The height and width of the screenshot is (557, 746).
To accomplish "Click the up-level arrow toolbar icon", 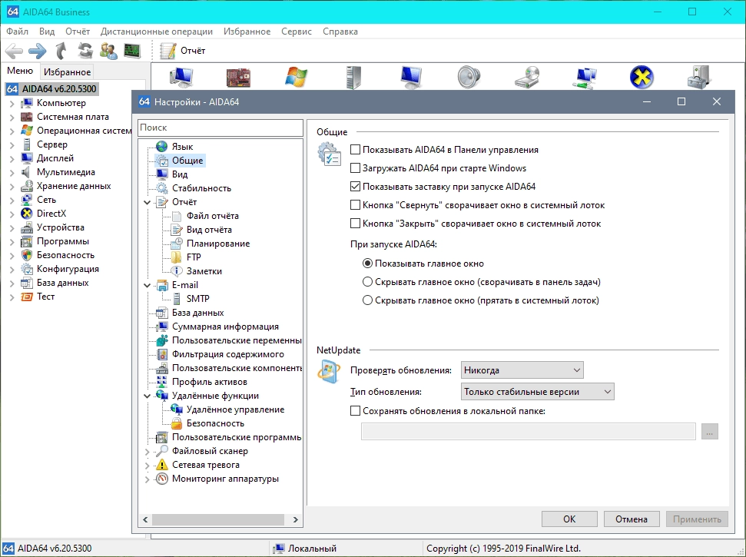I will pos(61,51).
